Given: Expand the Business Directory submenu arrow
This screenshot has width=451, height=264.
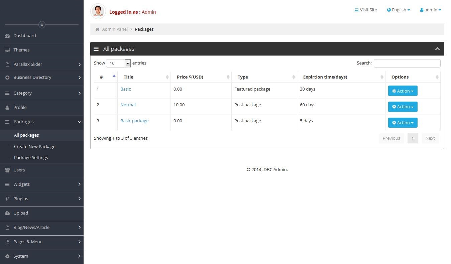Looking at the screenshot, I should 80,78.
